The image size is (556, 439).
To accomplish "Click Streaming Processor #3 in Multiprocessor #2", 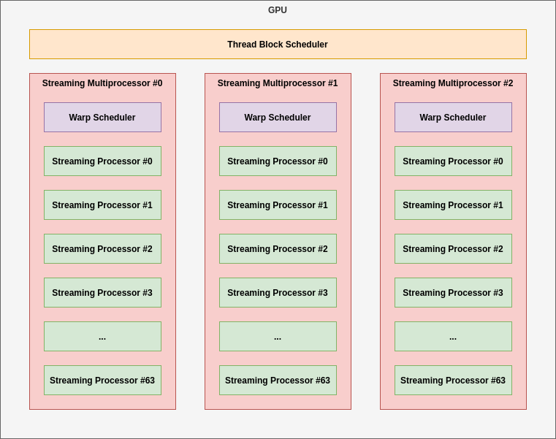I will (453, 293).
